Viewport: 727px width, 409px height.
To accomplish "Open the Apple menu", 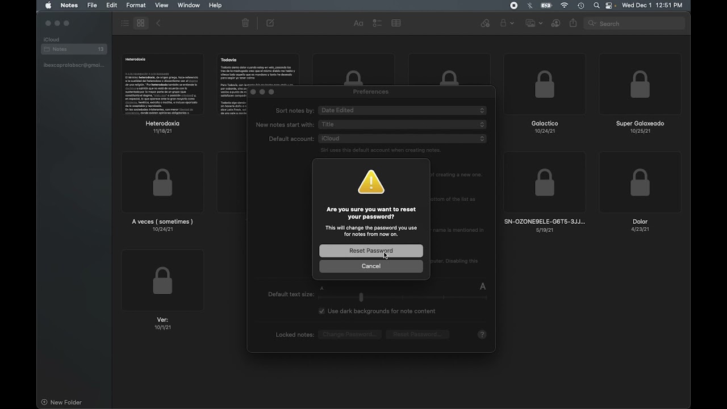I will 48,5.
